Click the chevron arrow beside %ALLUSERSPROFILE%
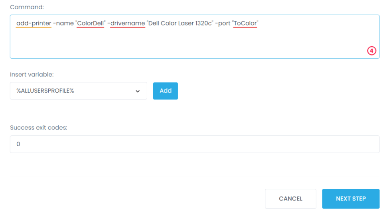391x212 pixels. (138, 91)
